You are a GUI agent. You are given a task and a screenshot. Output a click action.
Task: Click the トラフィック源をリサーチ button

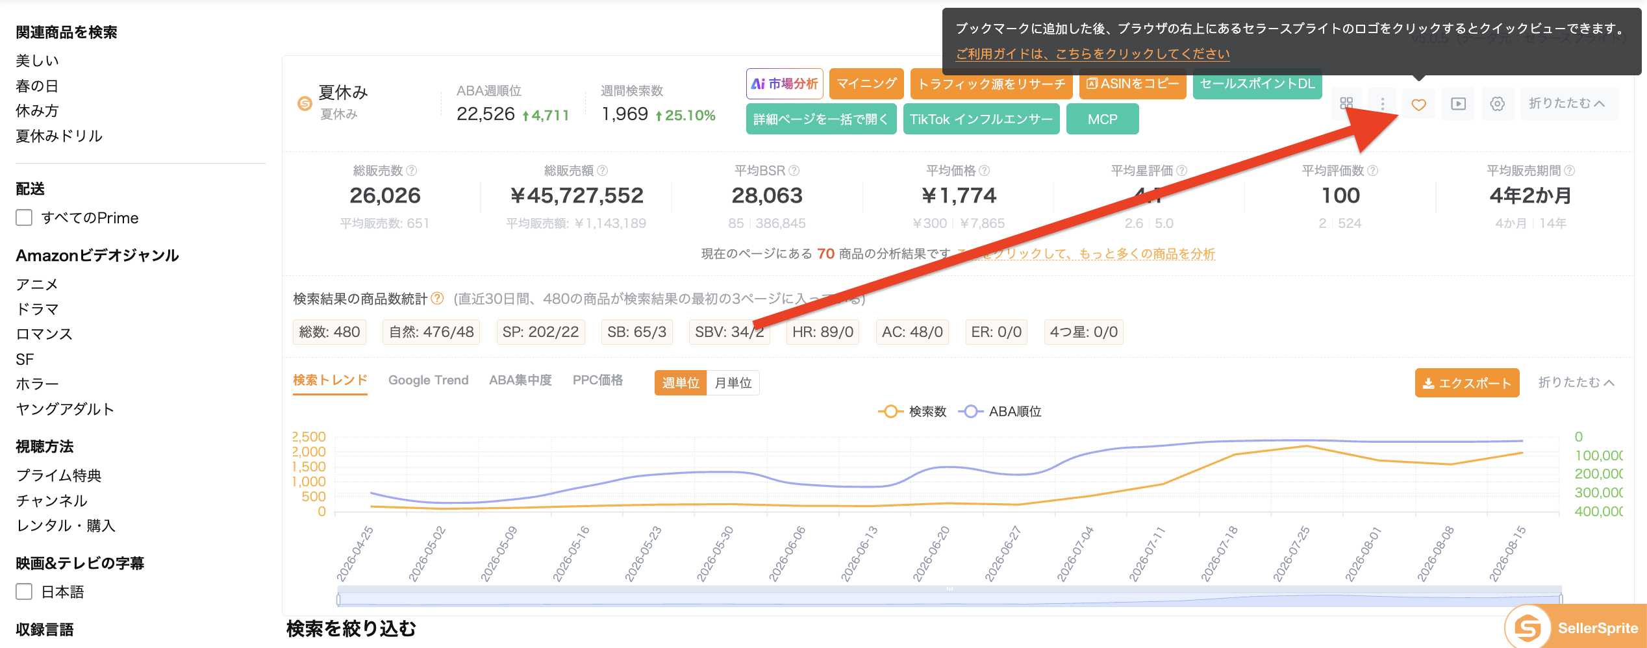pos(991,84)
